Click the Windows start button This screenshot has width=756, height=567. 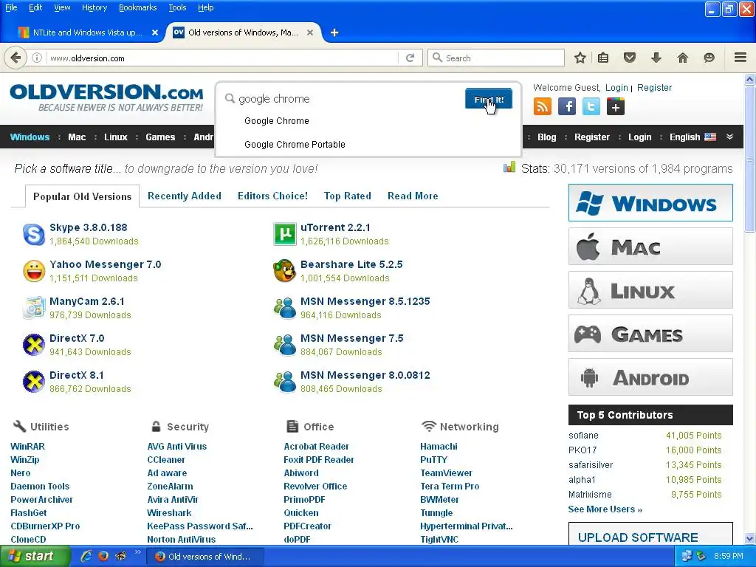[x=34, y=557]
